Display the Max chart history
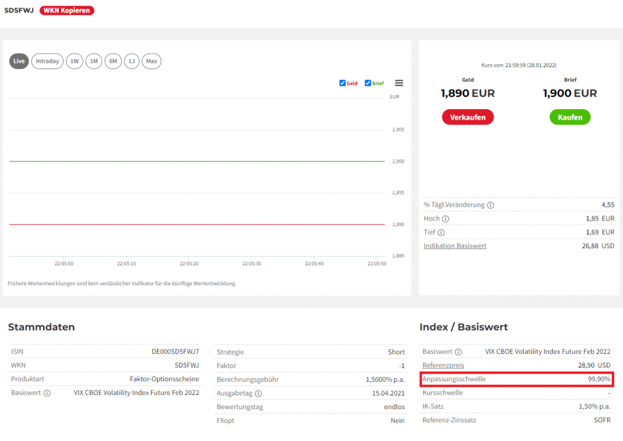This screenshot has width=623, height=441. (151, 61)
